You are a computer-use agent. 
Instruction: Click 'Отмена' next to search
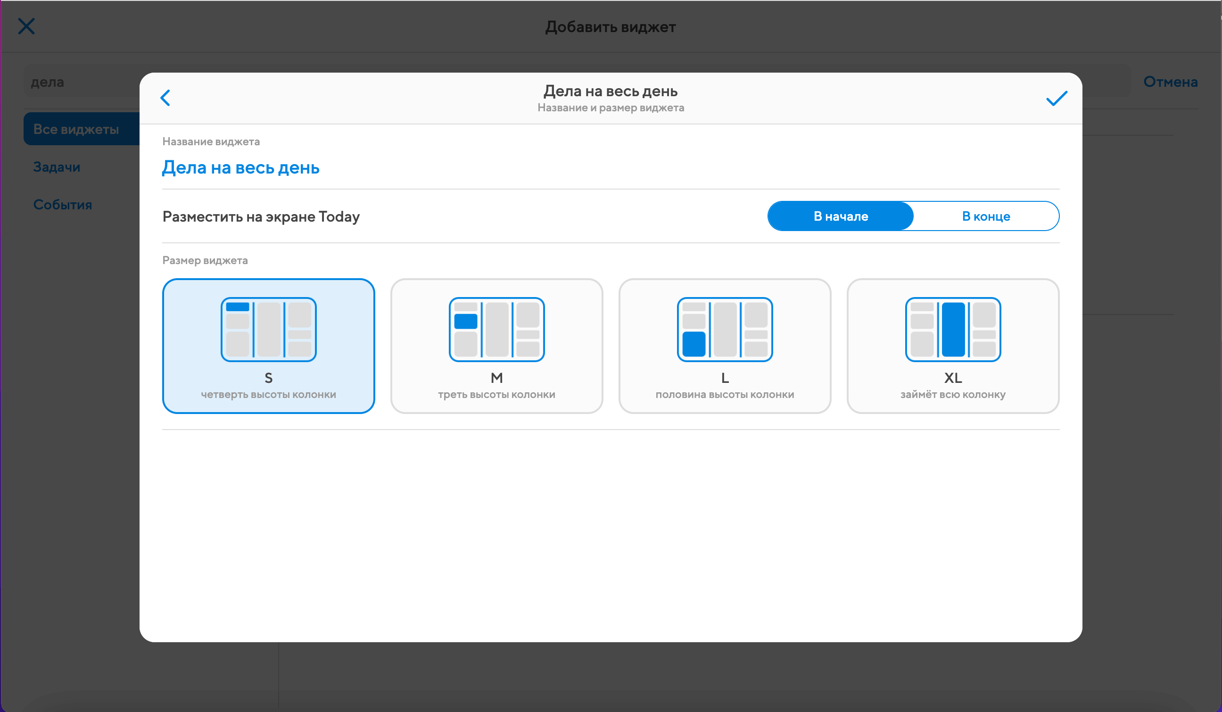point(1170,82)
